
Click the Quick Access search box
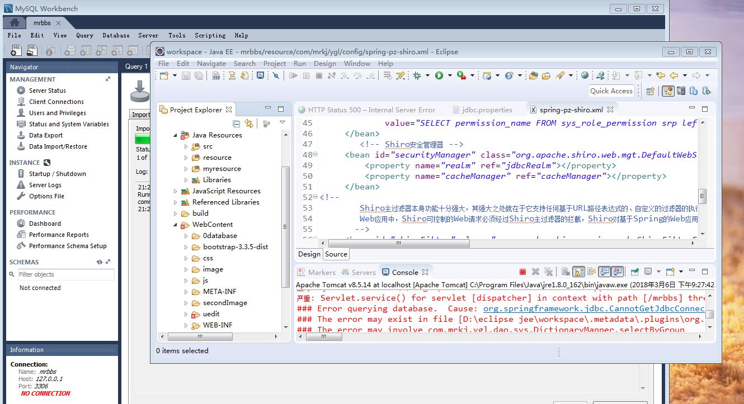(x=611, y=91)
